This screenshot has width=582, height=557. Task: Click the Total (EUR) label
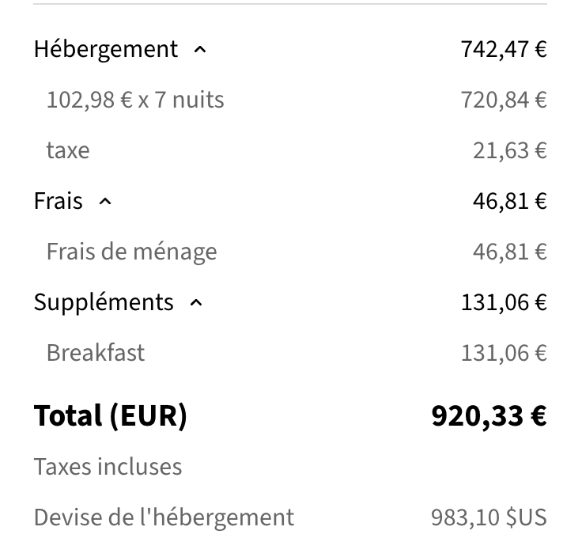(x=110, y=415)
